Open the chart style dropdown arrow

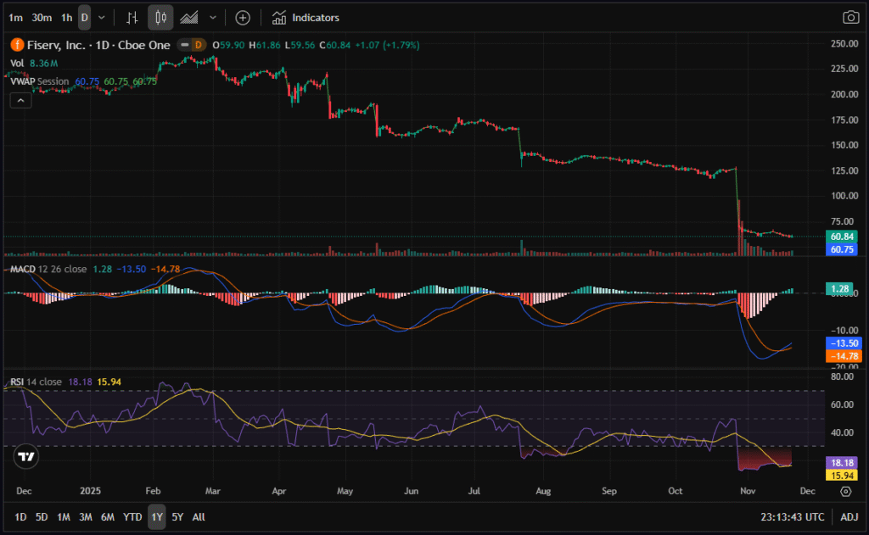tap(212, 17)
